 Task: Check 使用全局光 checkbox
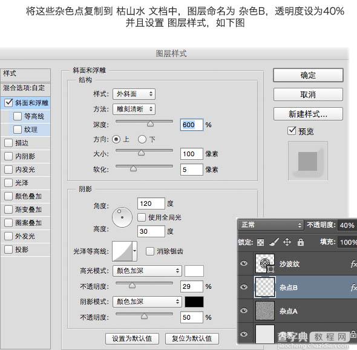[142, 217]
